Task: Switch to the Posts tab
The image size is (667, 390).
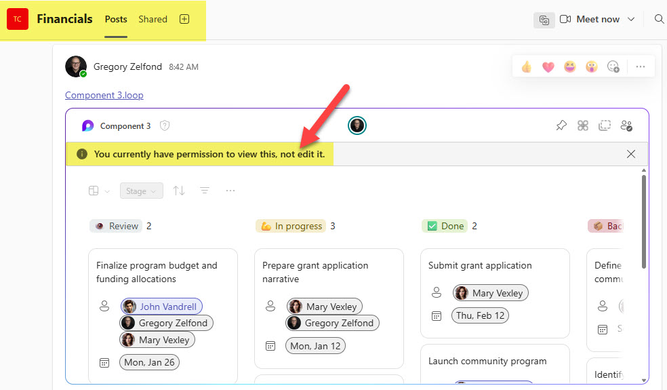Action: 116,19
